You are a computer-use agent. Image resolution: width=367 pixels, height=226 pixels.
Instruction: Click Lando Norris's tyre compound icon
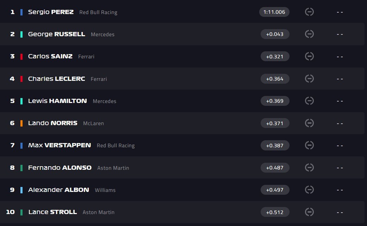309,123
